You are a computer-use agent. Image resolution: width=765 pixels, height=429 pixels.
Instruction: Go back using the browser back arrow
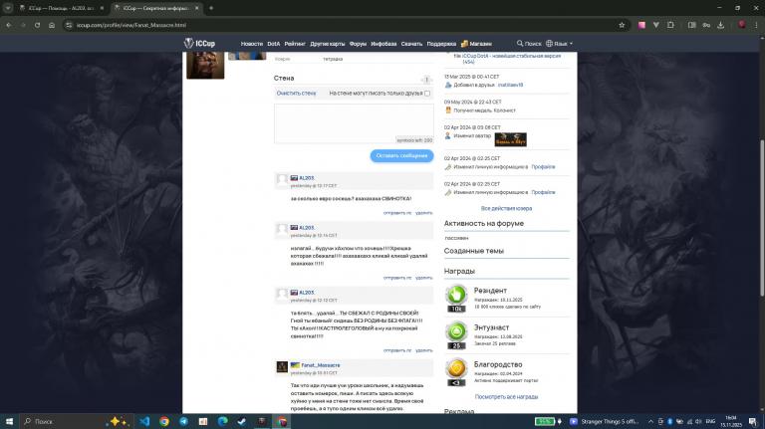point(9,25)
